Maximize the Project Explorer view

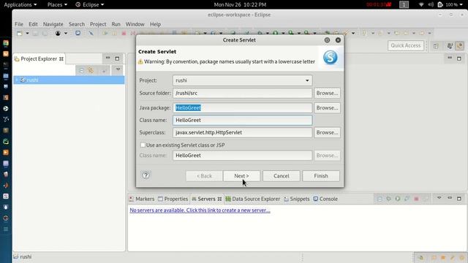point(117,58)
